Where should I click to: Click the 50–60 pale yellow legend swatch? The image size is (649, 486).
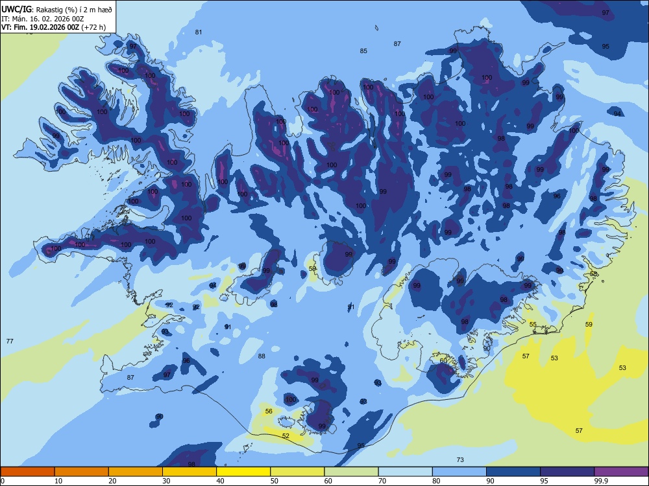click(297, 472)
